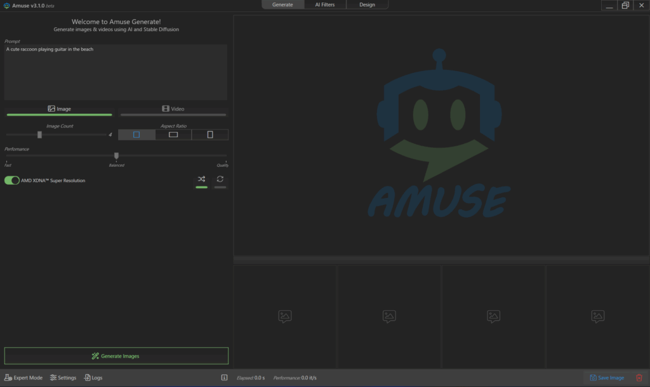Click the Generate Images button
Screen dimensions: 650x387
click(x=116, y=356)
